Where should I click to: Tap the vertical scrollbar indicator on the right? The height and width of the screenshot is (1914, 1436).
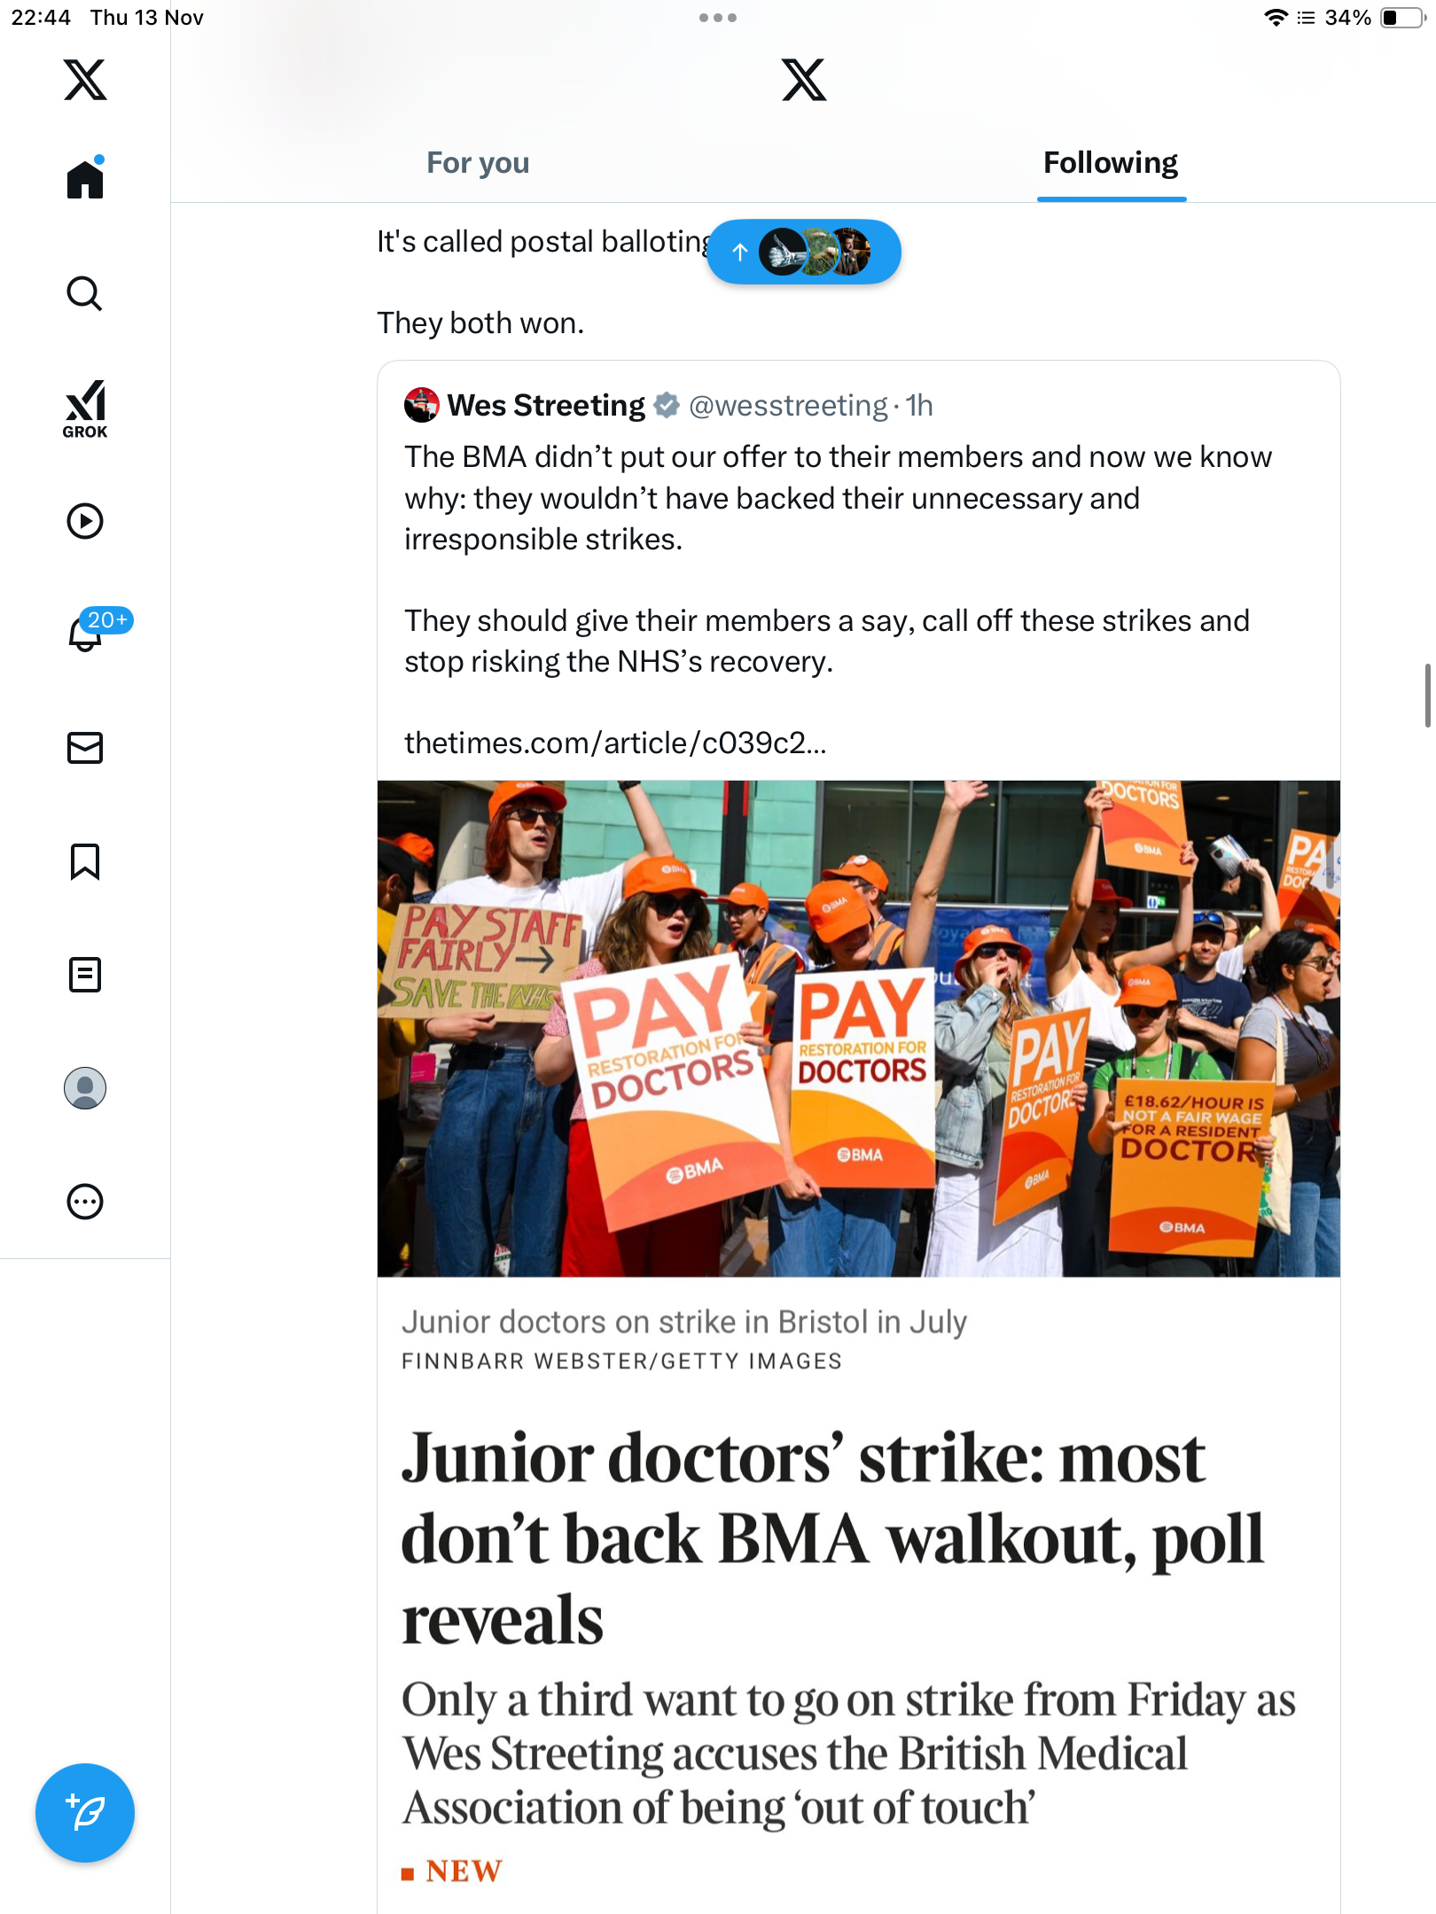coord(1427,695)
